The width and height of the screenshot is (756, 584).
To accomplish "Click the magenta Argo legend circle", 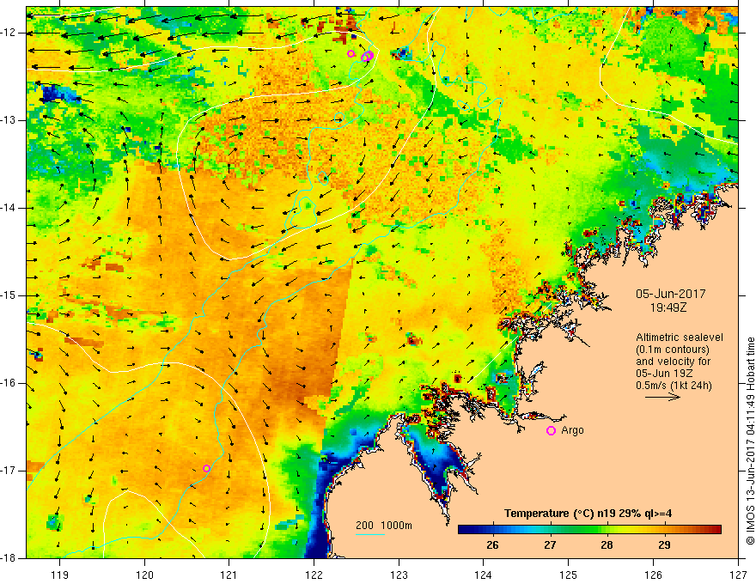I will point(551,431).
